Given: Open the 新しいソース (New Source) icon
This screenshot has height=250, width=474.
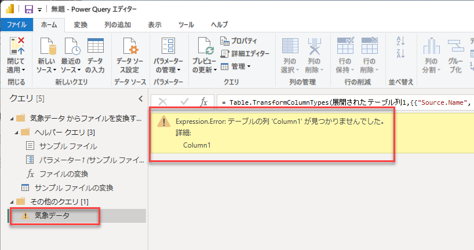Looking at the screenshot, I should [47, 46].
